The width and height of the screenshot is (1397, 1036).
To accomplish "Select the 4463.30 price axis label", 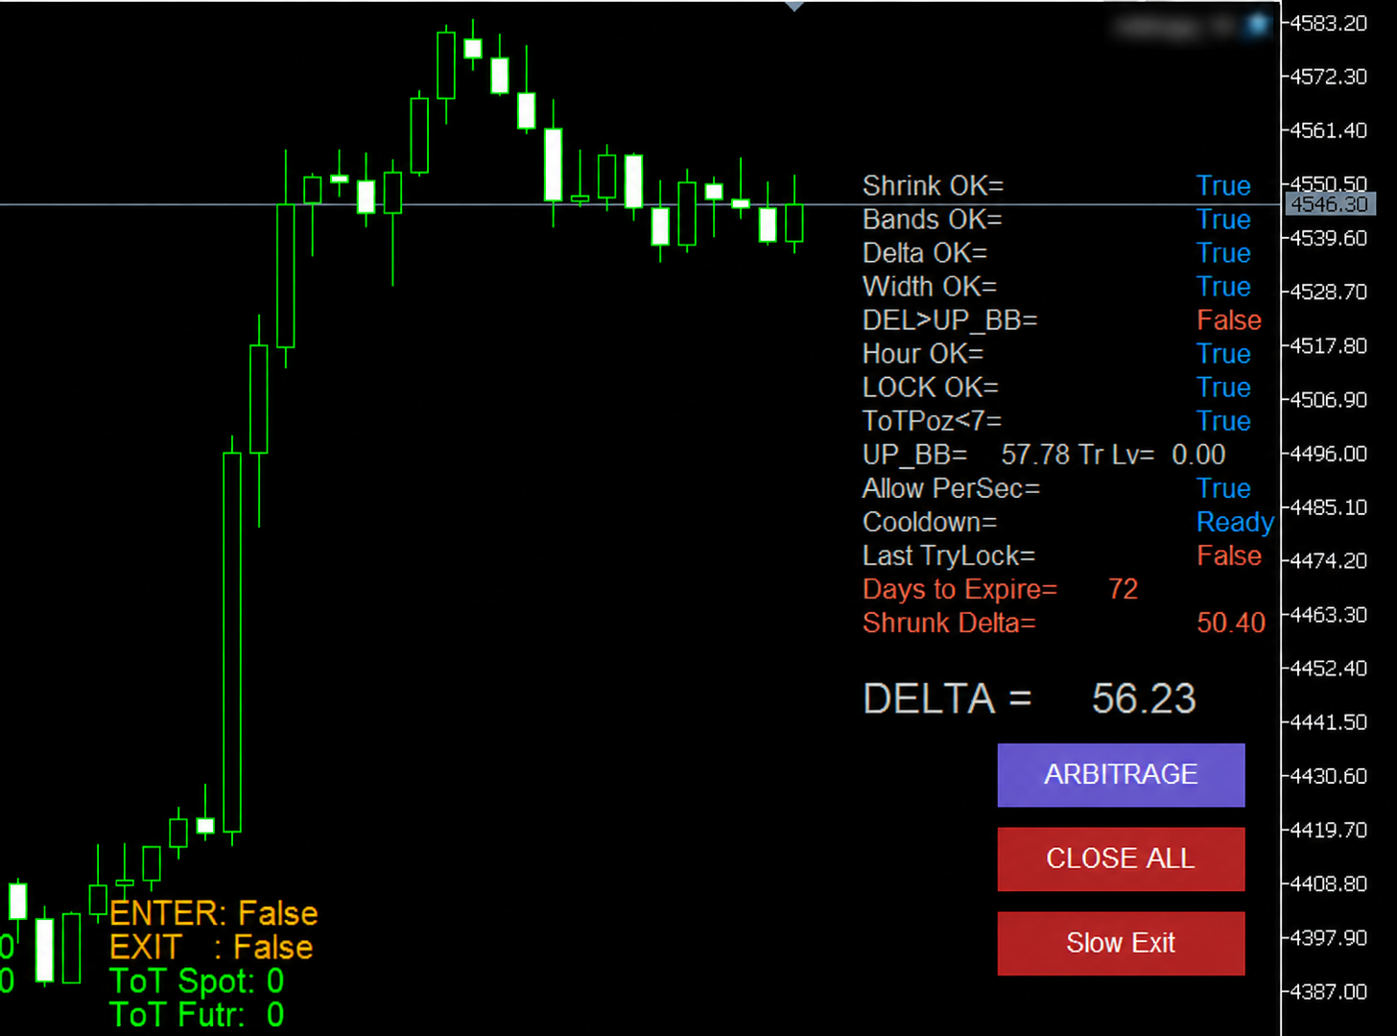I will pos(1329,614).
